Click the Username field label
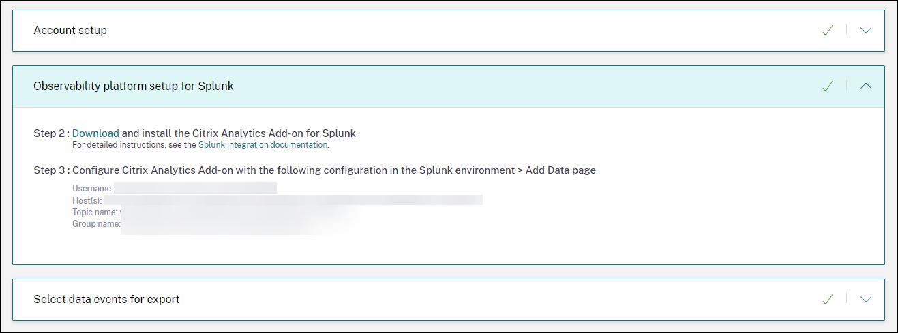Viewport: 898px width, 333px height. (93, 188)
